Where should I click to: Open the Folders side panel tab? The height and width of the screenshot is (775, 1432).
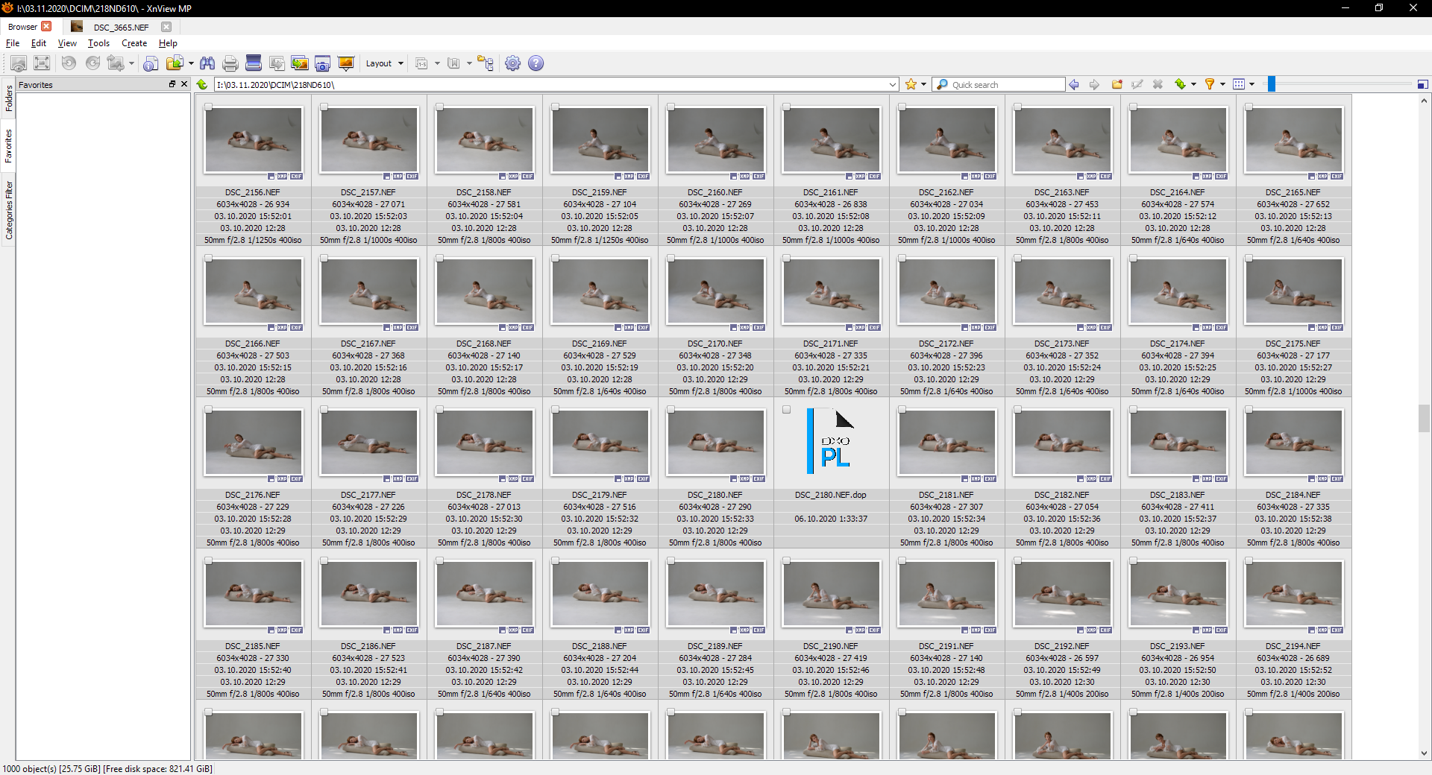pyautogui.click(x=8, y=98)
